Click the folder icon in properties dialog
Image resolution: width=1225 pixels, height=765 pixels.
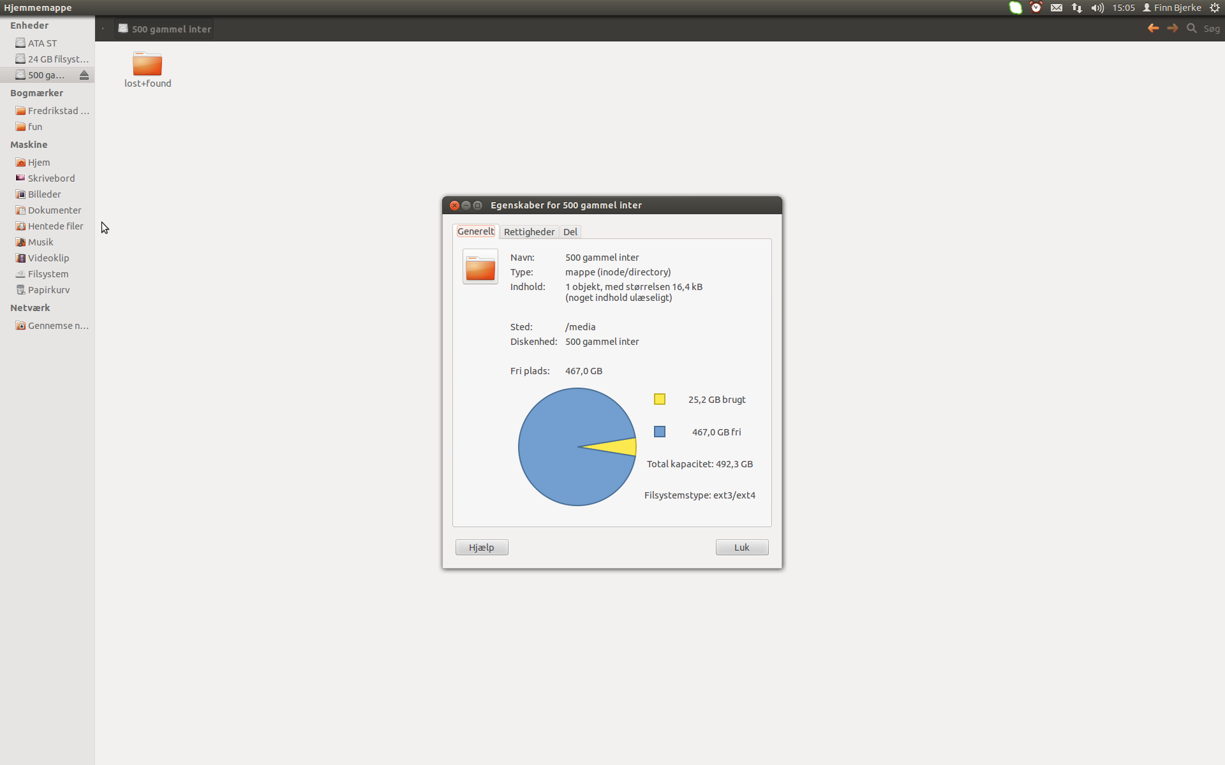coord(480,266)
